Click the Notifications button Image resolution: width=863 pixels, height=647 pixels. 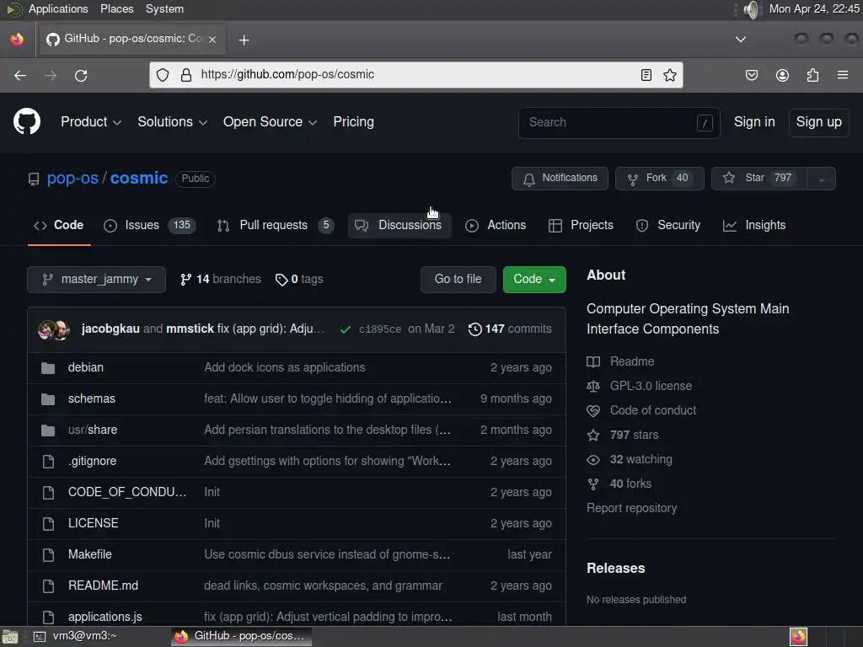(x=560, y=179)
